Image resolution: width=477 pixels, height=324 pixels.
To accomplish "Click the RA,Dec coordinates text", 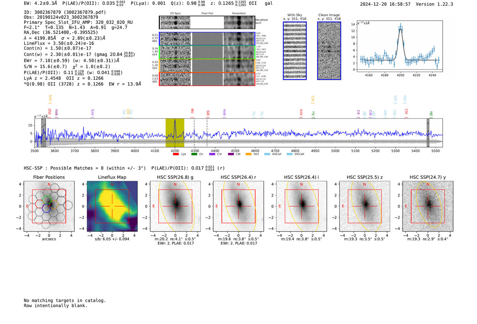I will [61, 33].
